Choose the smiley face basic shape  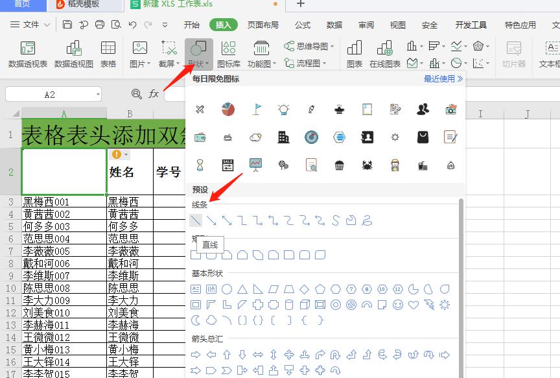coord(398,305)
